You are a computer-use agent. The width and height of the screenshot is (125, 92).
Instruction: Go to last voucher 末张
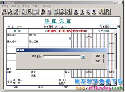point(94,12)
